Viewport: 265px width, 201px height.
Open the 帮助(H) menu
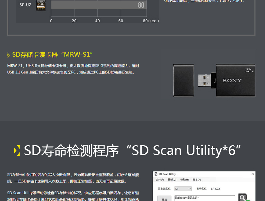184,180
